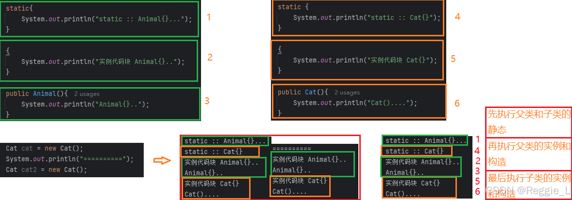The height and width of the screenshot is (200, 572).
Task: Click the warning-underlined brace opening the Animal instance block
Action: [x=8, y=52]
